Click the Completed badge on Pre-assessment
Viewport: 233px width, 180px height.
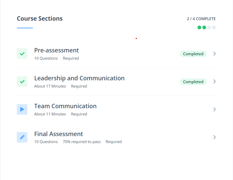(x=193, y=54)
